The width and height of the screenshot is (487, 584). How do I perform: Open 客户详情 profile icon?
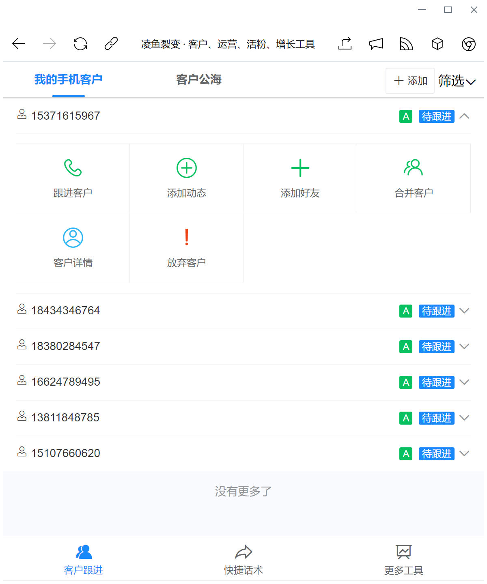click(x=73, y=238)
